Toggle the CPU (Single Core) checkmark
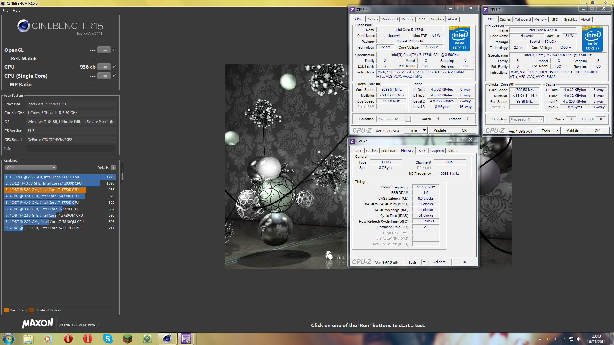614x345 pixels. 114,75
